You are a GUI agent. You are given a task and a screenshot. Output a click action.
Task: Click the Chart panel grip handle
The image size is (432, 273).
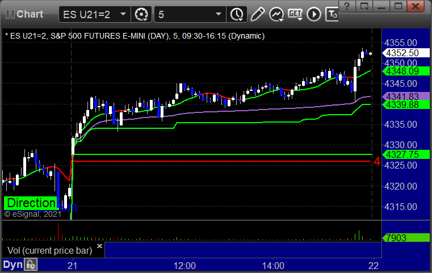[x=10, y=14]
